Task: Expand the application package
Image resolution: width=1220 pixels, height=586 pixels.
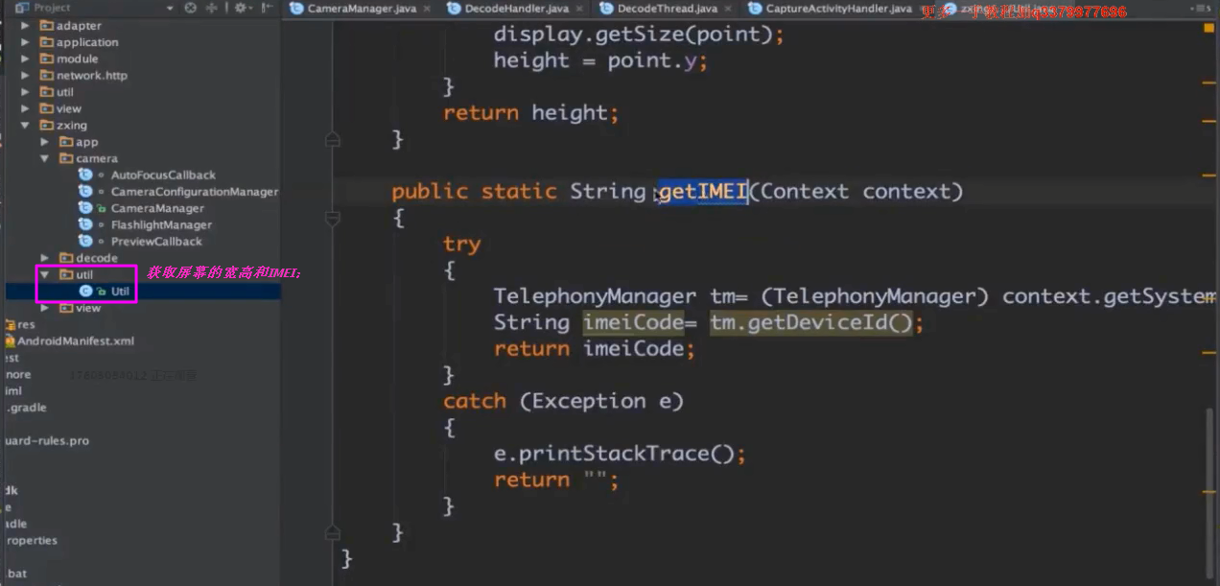Action: click(26, 42)
